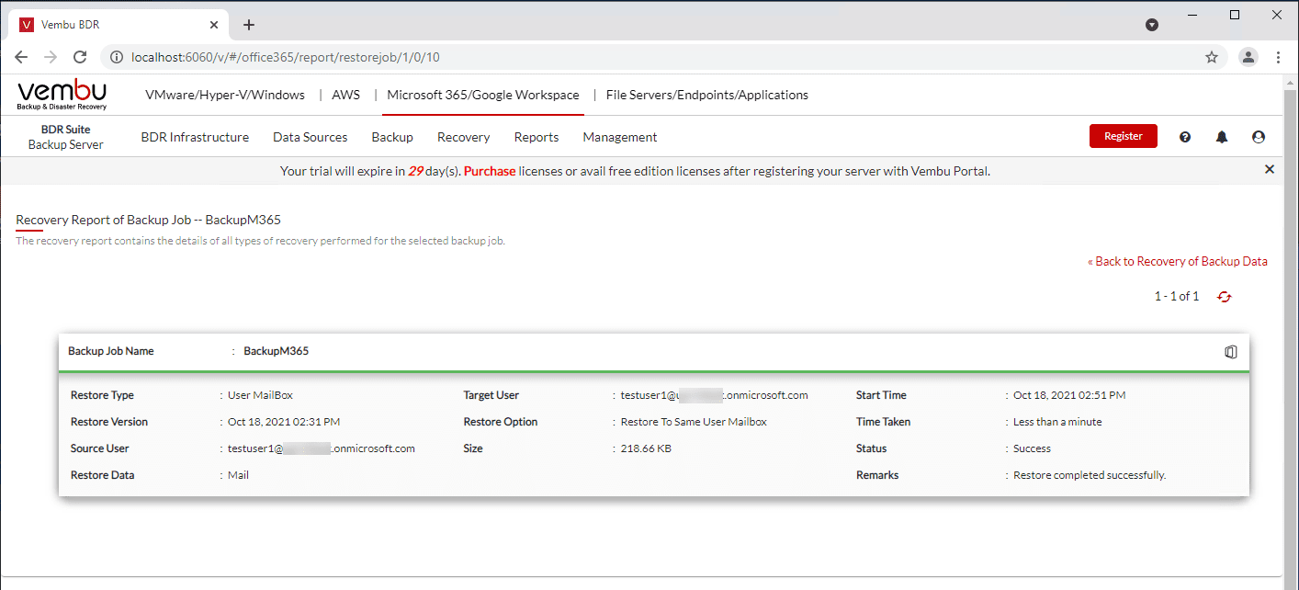Expand the BDR Infrastructure menu
This screenshot has width=1299, height=590.
click(x=195, y=137)
